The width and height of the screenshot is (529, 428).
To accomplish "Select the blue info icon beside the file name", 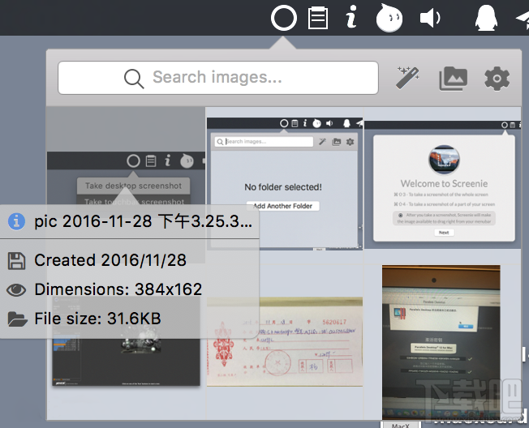I will 16,222.
